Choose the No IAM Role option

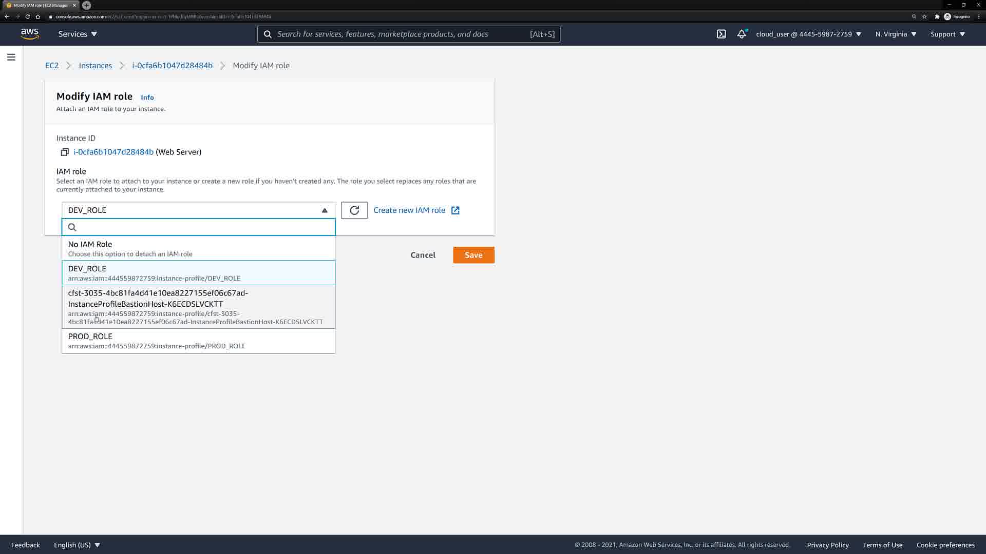[x=198, y=249]
